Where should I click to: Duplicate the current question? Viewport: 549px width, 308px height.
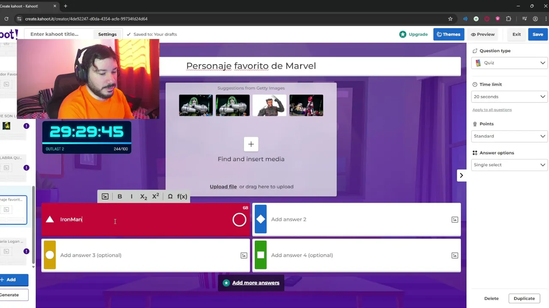[x=524, y=299]
